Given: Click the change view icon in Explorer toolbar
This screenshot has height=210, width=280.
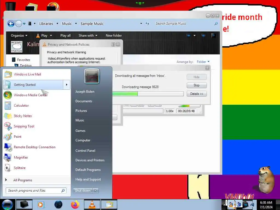Looking at the screenshot, I should [189, 35].
